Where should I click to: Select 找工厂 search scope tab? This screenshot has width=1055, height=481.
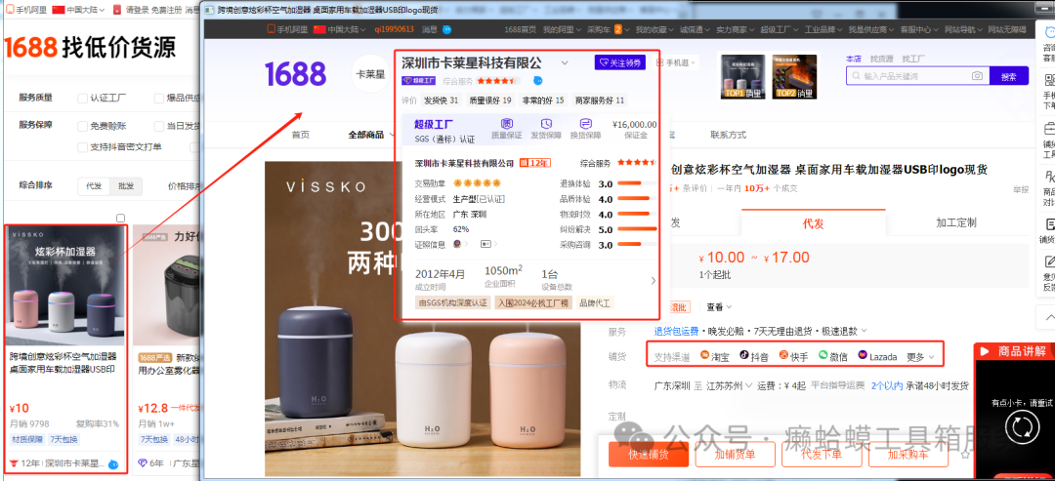[x=913, y=60]
